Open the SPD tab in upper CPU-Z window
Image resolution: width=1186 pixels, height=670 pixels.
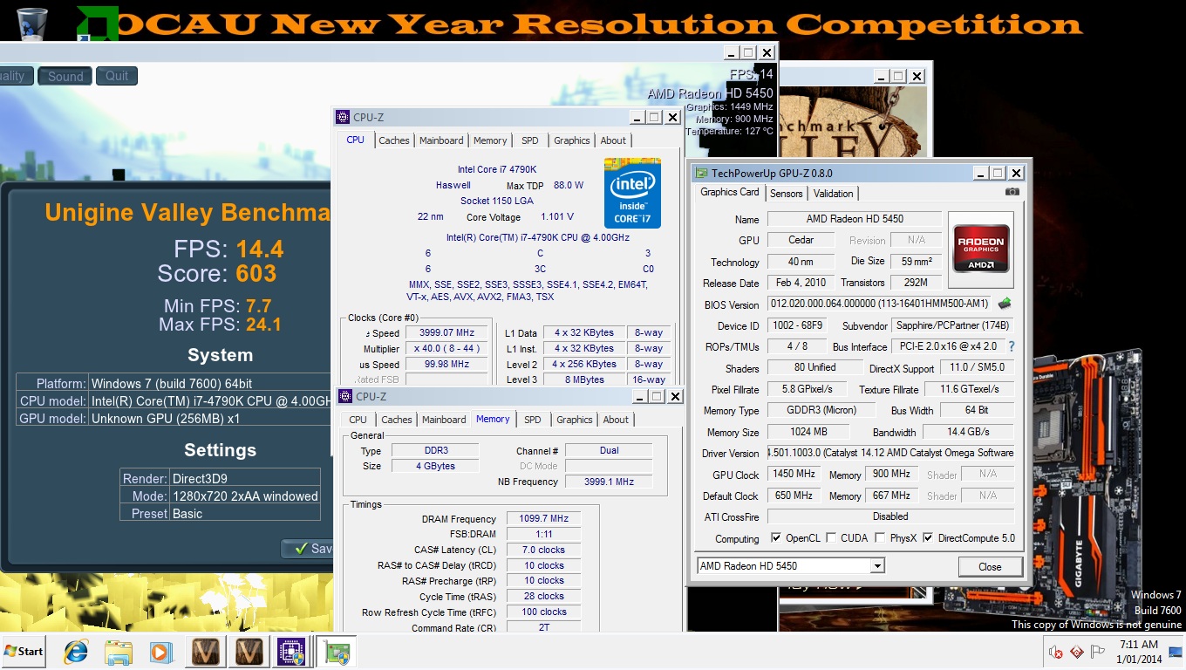[530, 140]
